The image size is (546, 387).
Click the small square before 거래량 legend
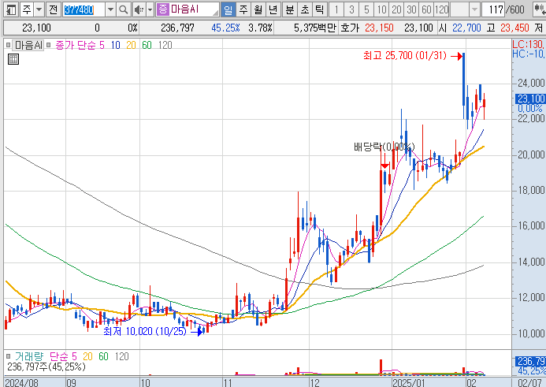coord(9,356)
